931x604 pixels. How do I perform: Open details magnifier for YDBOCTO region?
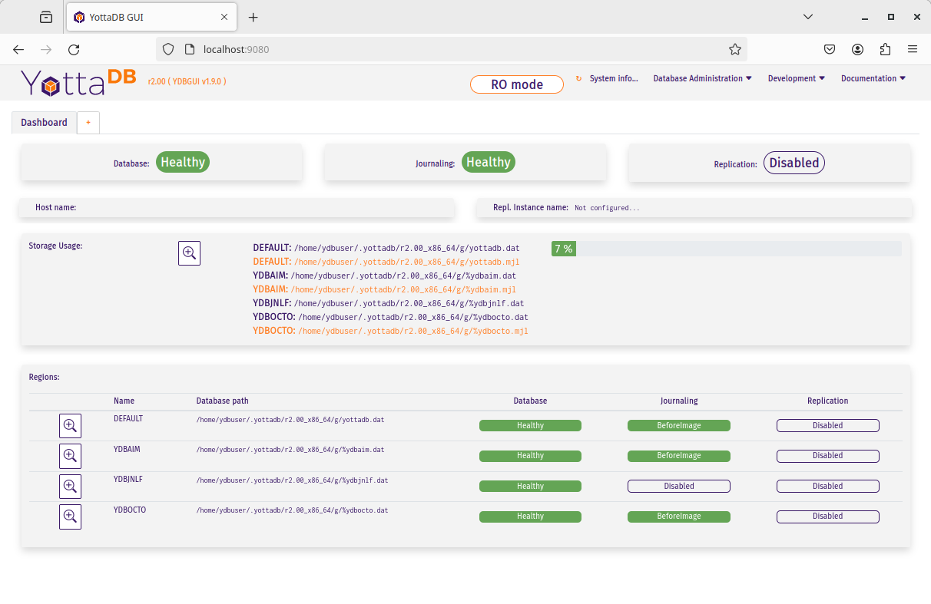(x=70, y=517)
